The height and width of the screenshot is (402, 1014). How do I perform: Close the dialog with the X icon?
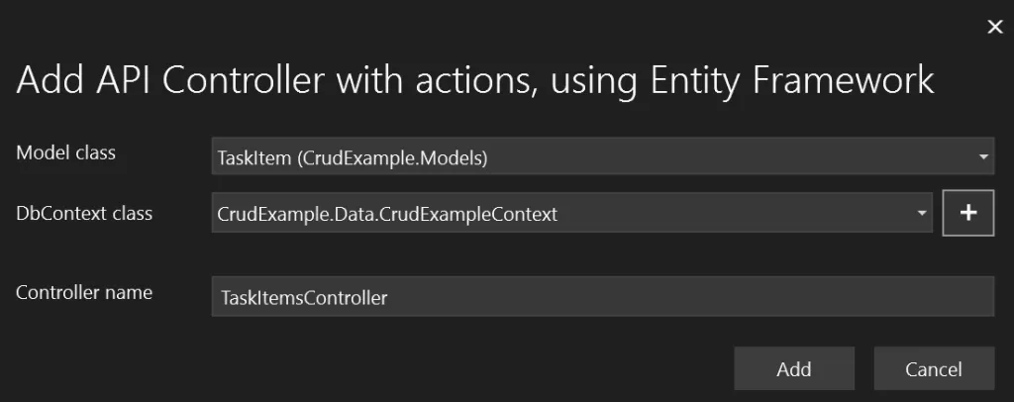coord(994,27)
